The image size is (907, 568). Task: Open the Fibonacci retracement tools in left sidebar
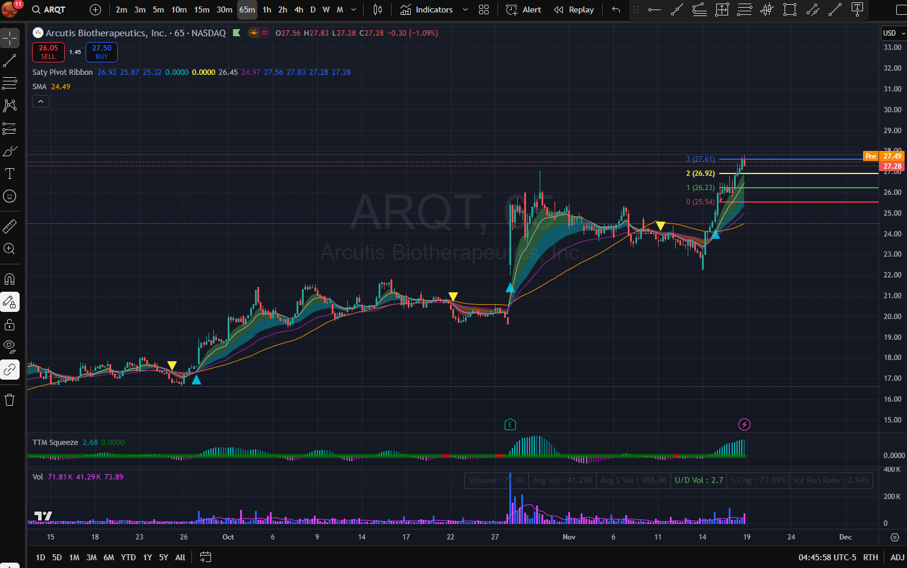coord(10,83)
